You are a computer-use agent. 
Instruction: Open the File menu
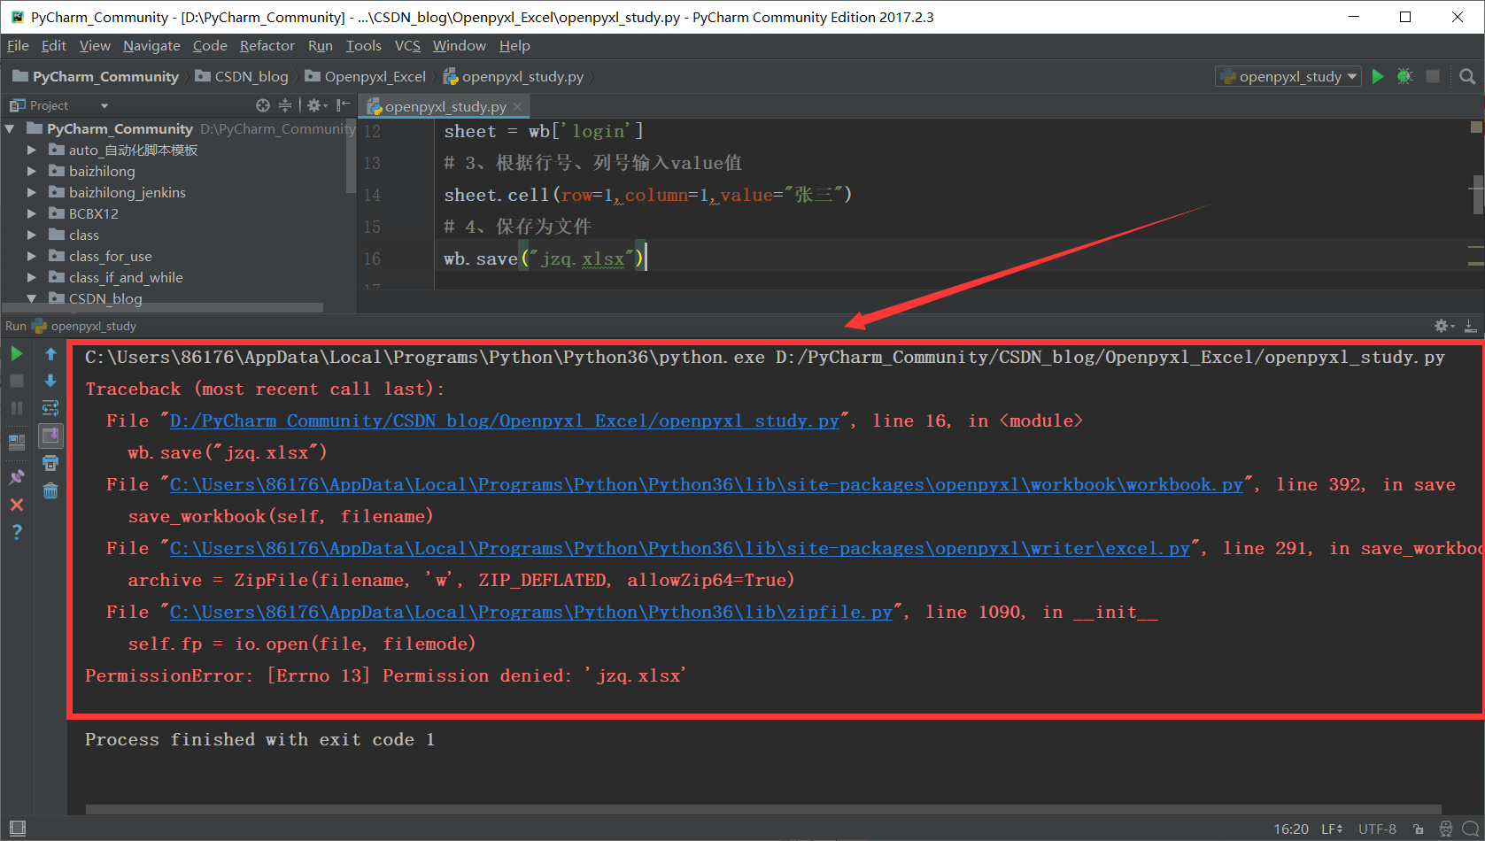(18, 46)
